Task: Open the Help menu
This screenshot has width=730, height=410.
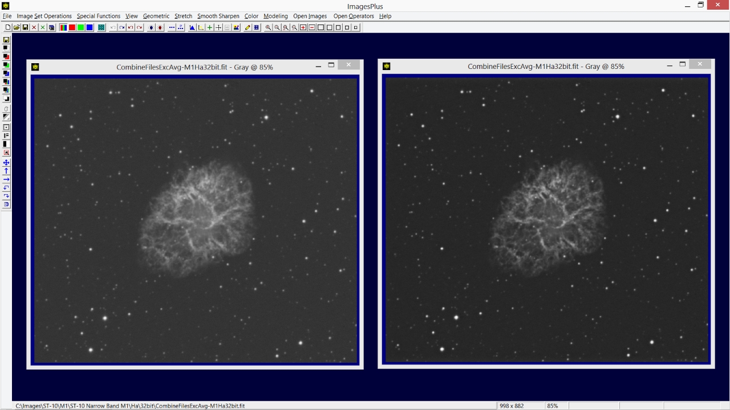Action: pos(385,16)
